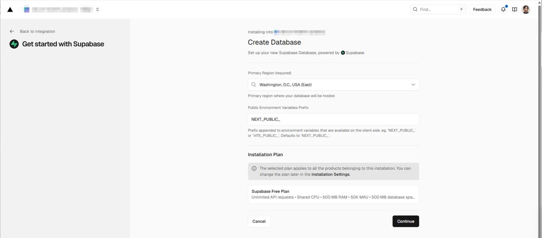Expand the Primary Region dropdown
This screenshot has height=238, width=542.
pyautogui.click(x=333, y=85)
